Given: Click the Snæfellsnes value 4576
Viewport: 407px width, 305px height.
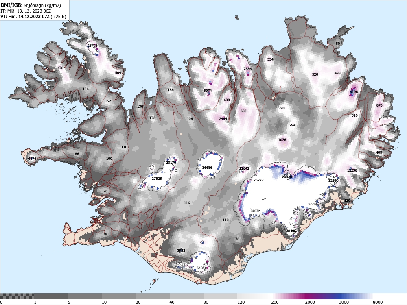Looking at the screenshot, I should tap(32, 159).
